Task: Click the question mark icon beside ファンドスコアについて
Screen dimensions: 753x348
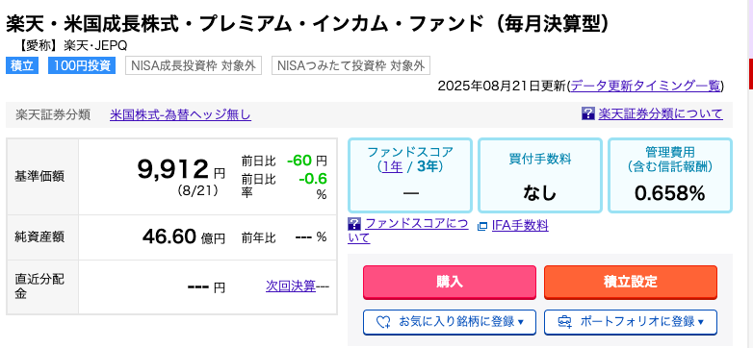Action: 354,223
